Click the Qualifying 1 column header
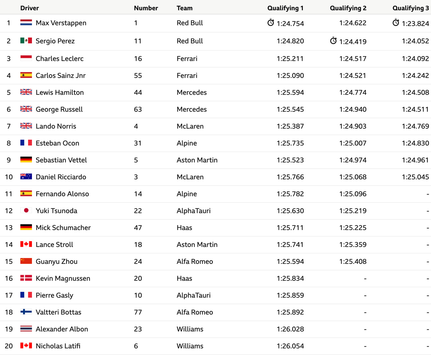Screen dimensions: 431x355 (285, 8)
